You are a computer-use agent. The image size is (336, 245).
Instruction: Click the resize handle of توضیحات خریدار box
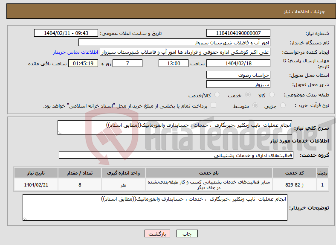click(x=25, y=219)
